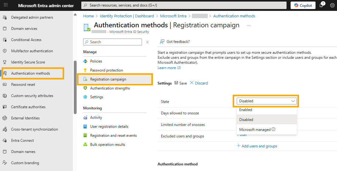Click Discard in the Settings section

[199, 83]
